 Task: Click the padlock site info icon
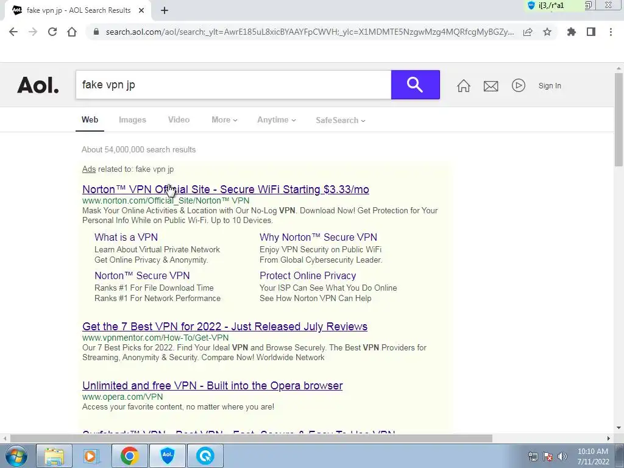tap(96, 32)
